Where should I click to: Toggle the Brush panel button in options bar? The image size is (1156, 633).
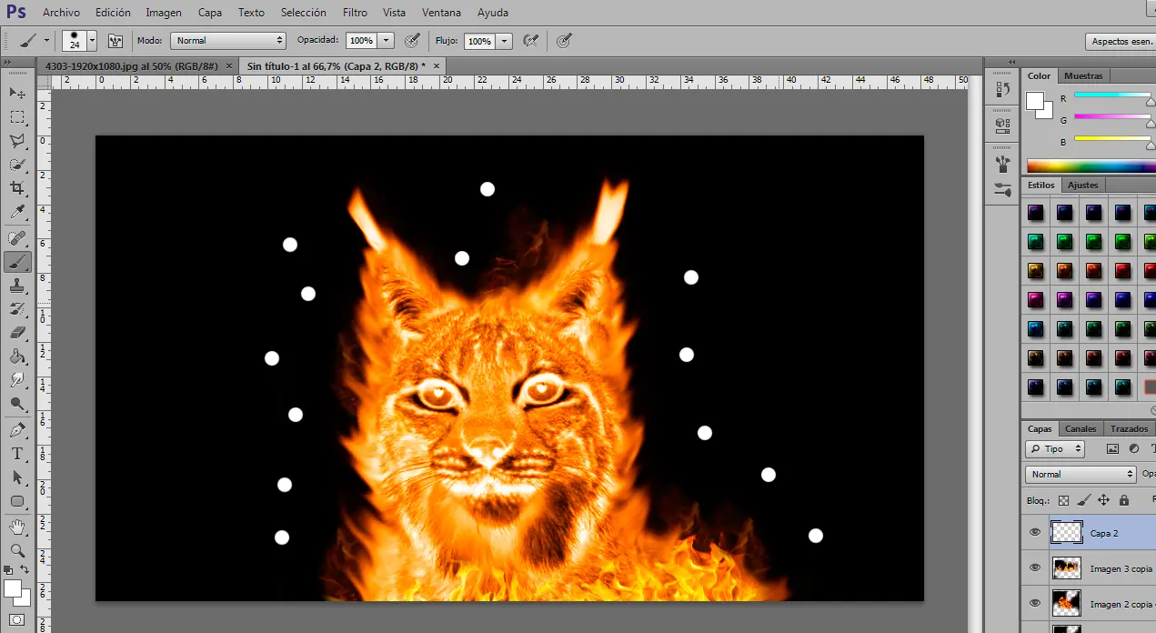pos(116,41)
